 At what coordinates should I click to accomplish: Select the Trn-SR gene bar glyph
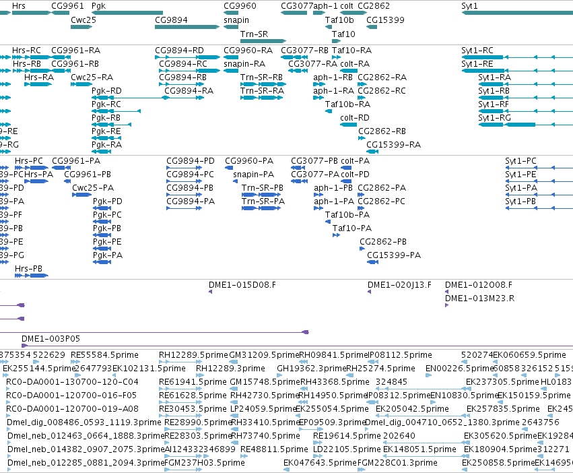(x=263, y=41)
